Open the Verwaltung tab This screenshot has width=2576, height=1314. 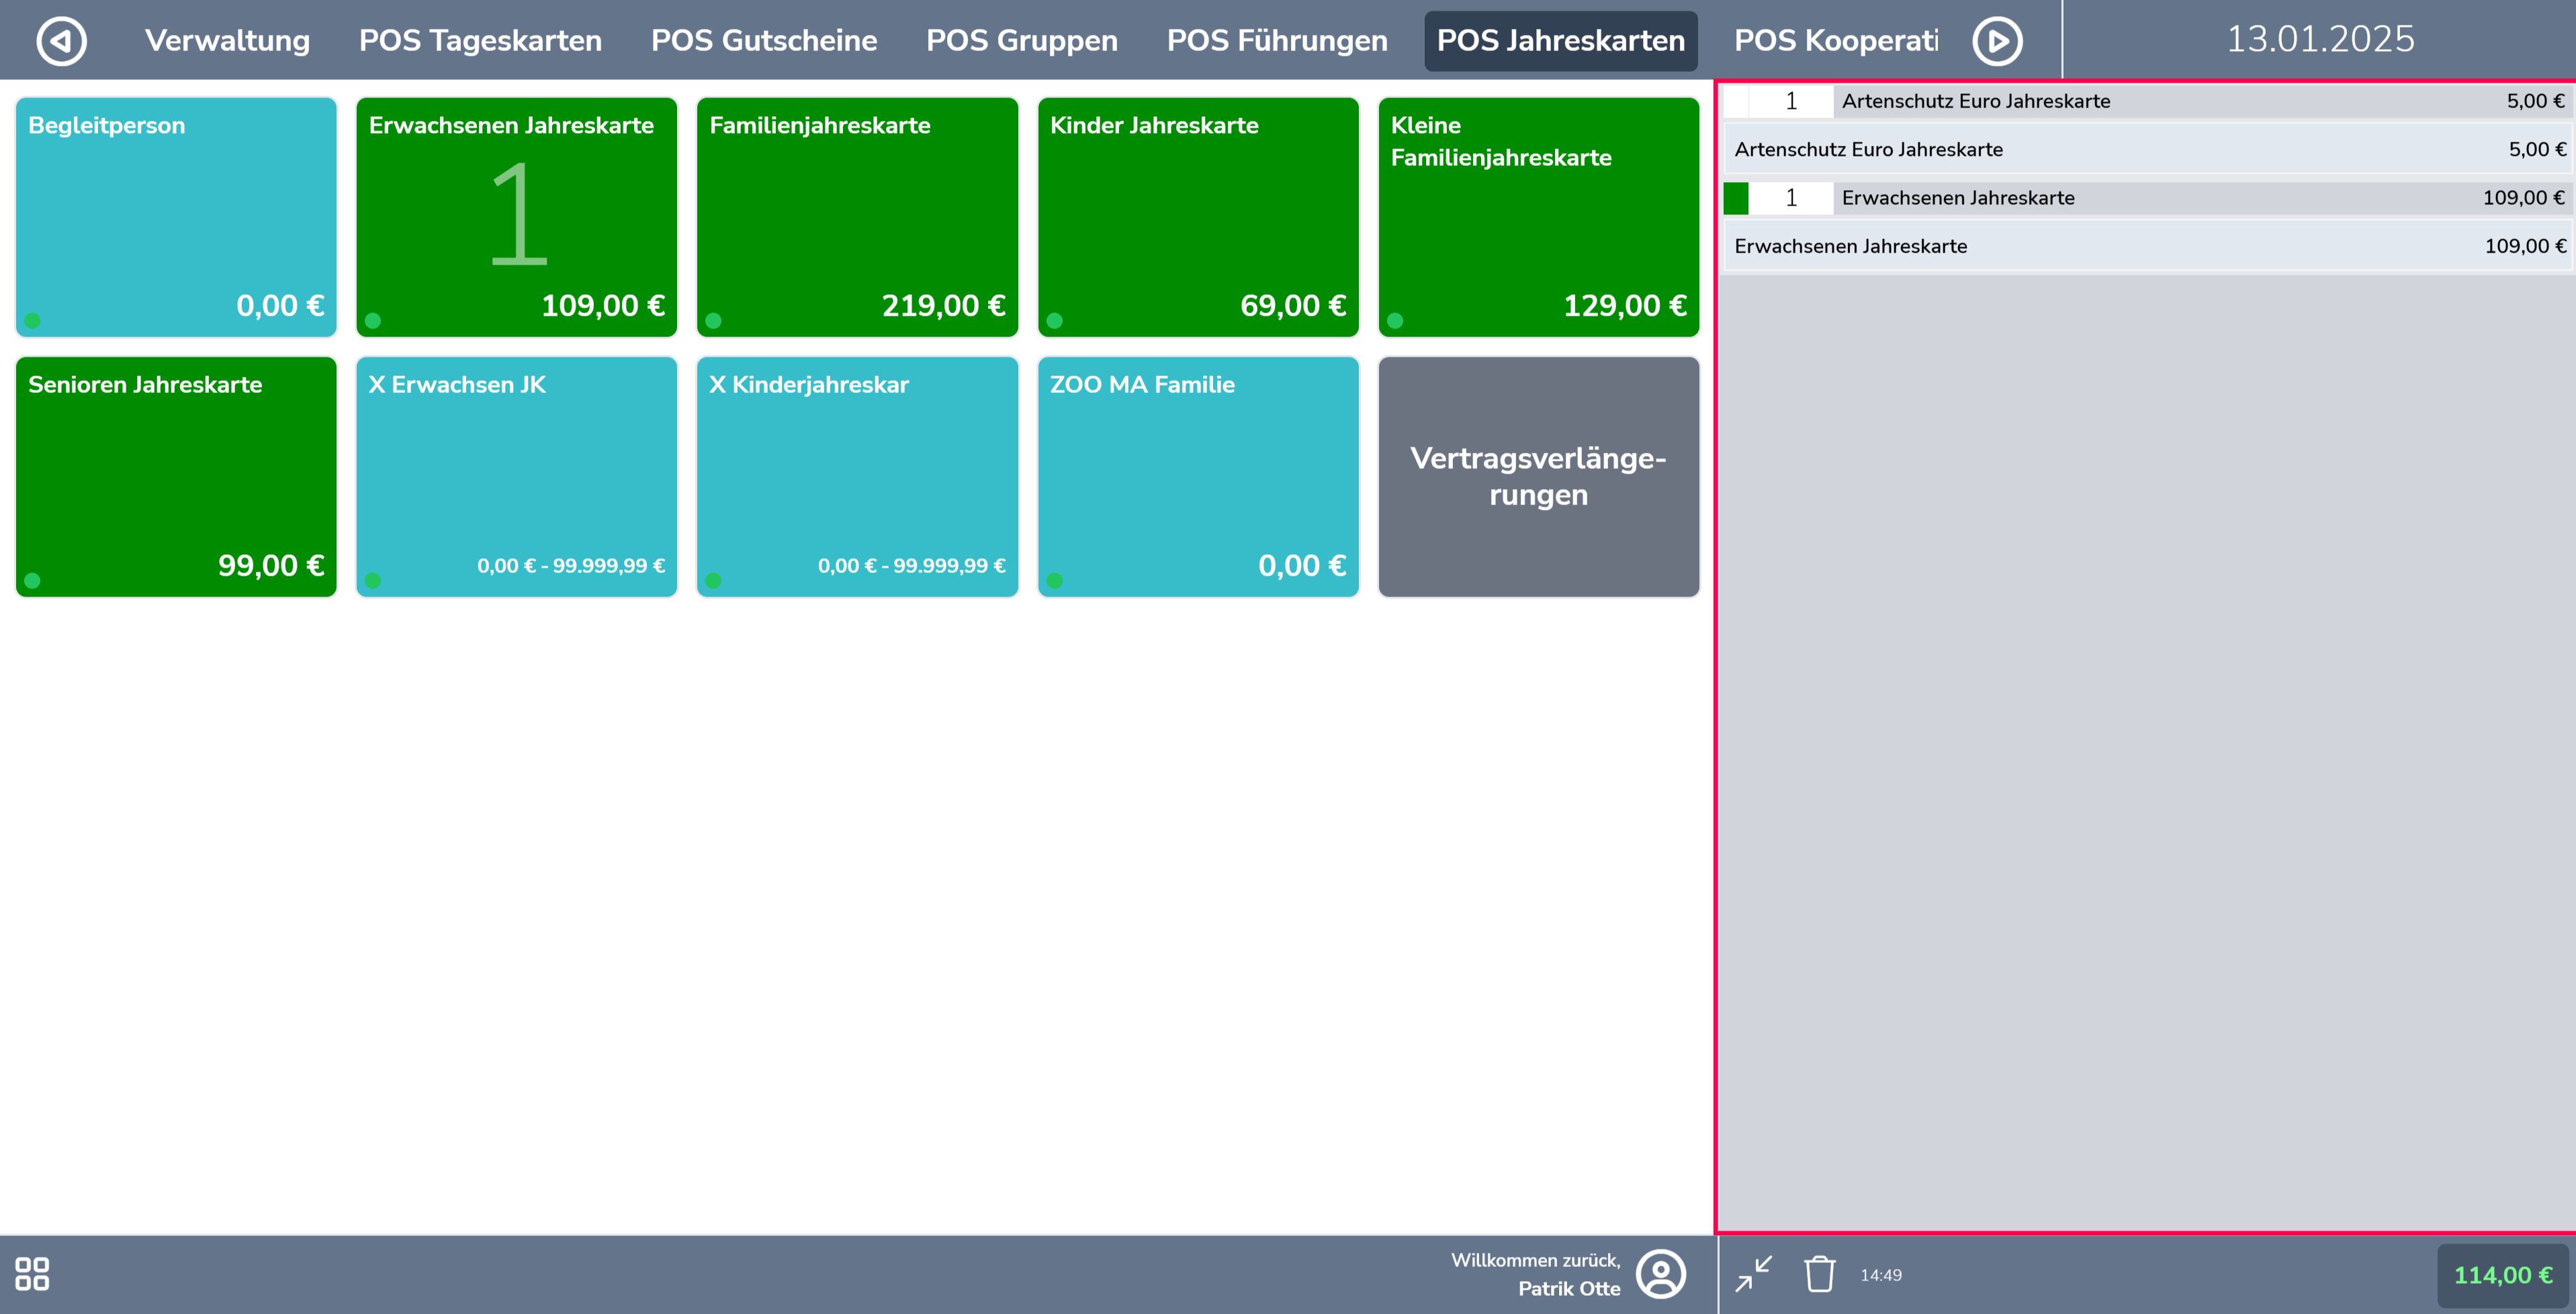pyautogui.click(x=227, y=41)
